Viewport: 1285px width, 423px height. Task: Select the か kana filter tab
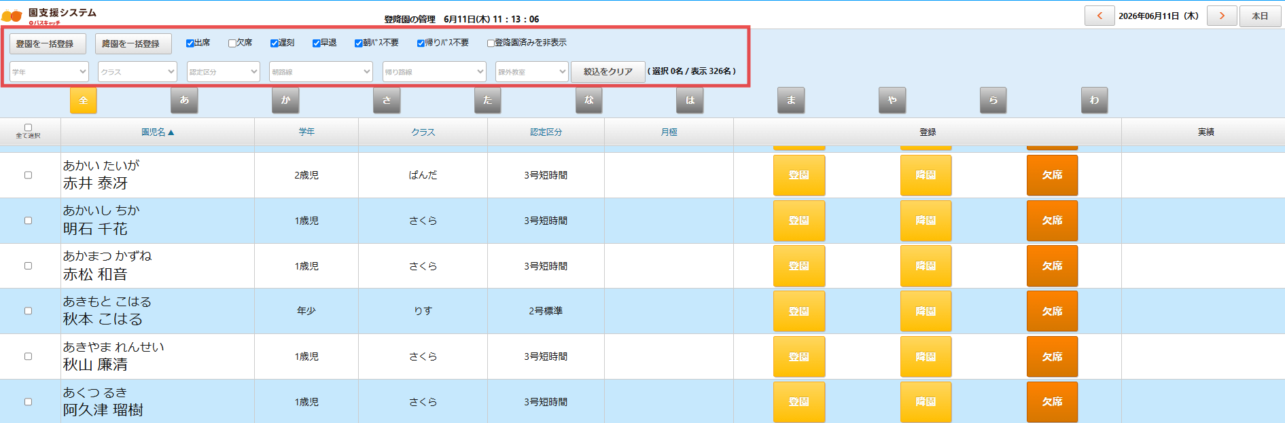click(x=285, y=100)
